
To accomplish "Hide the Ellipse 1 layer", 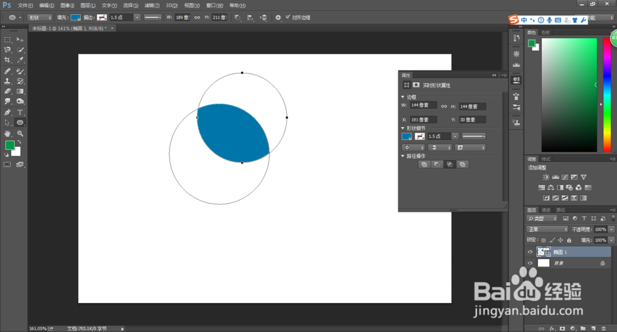I will point(530,252).
